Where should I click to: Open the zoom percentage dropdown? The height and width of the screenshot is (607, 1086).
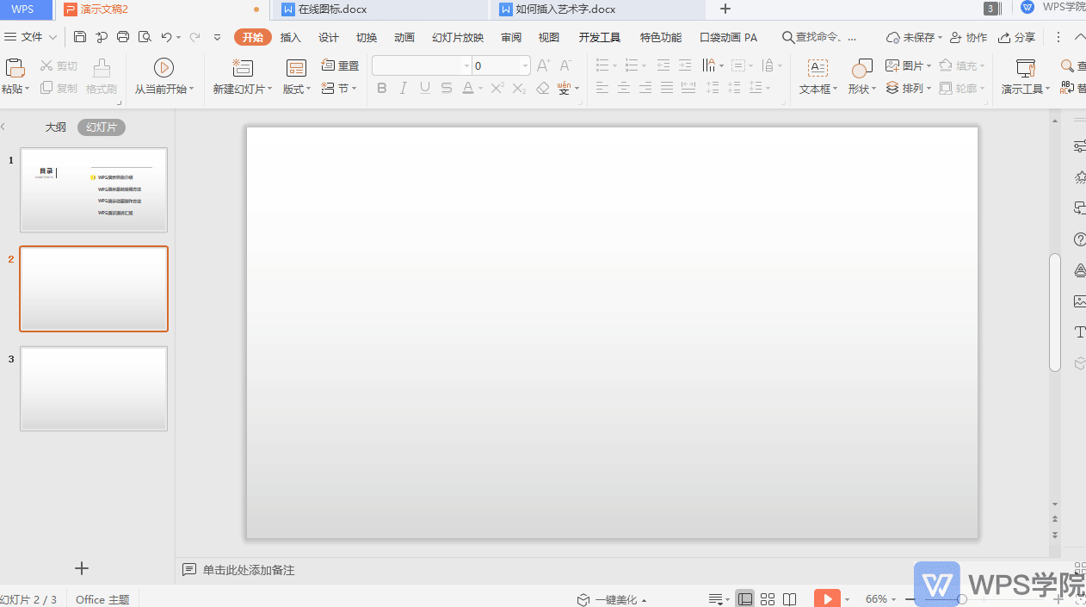pos(893,598)
